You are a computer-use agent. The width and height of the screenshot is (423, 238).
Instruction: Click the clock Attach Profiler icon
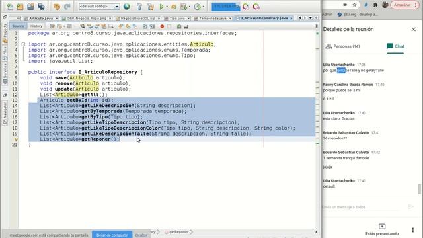coord(198,7)
